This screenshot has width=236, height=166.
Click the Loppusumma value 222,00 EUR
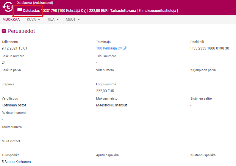point(105,91)
